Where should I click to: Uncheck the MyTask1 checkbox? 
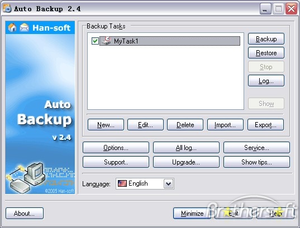[x=95, y=41]
